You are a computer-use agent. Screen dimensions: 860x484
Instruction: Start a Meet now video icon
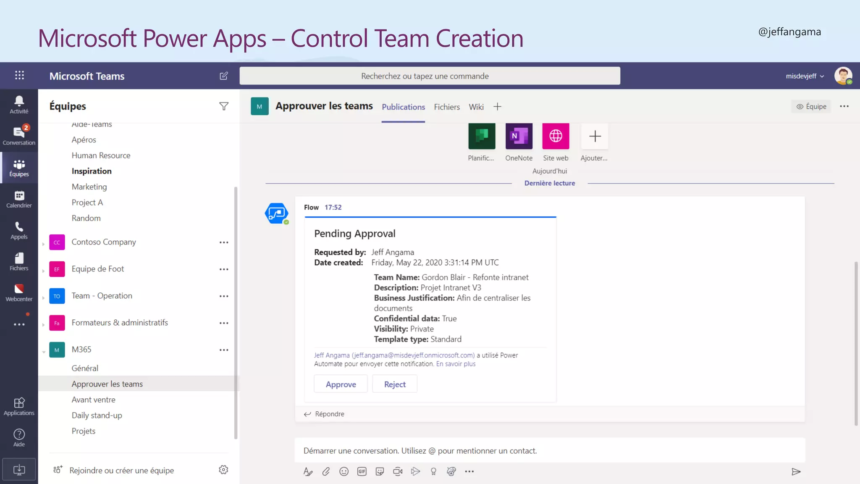pyautogui.click(x=398, y=471)
